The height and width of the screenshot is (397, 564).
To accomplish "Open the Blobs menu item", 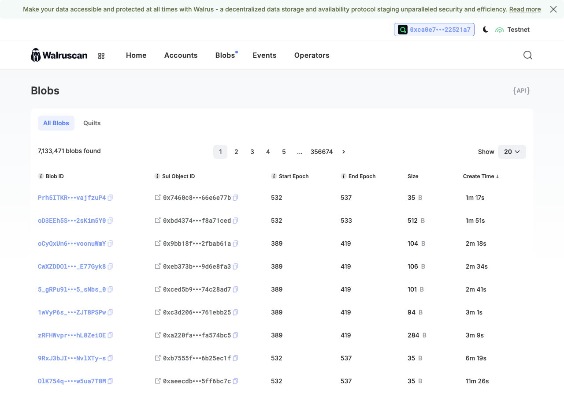I will (x=225, y=55).
